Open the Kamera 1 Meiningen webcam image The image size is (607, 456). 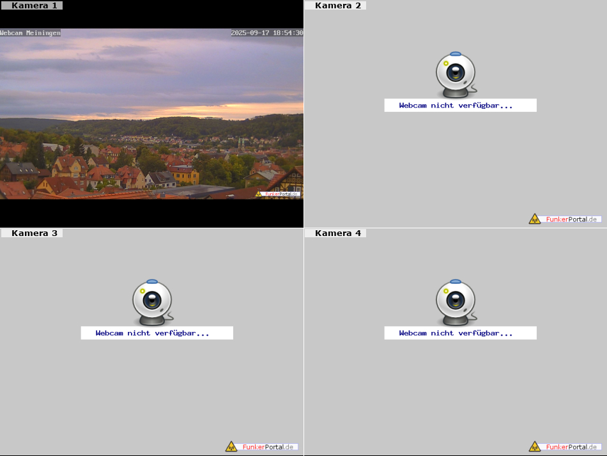pos(151,113)
